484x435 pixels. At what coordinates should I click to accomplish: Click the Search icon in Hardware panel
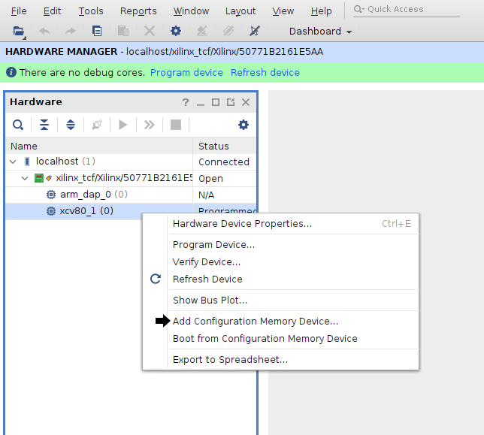tap(17, 125)
